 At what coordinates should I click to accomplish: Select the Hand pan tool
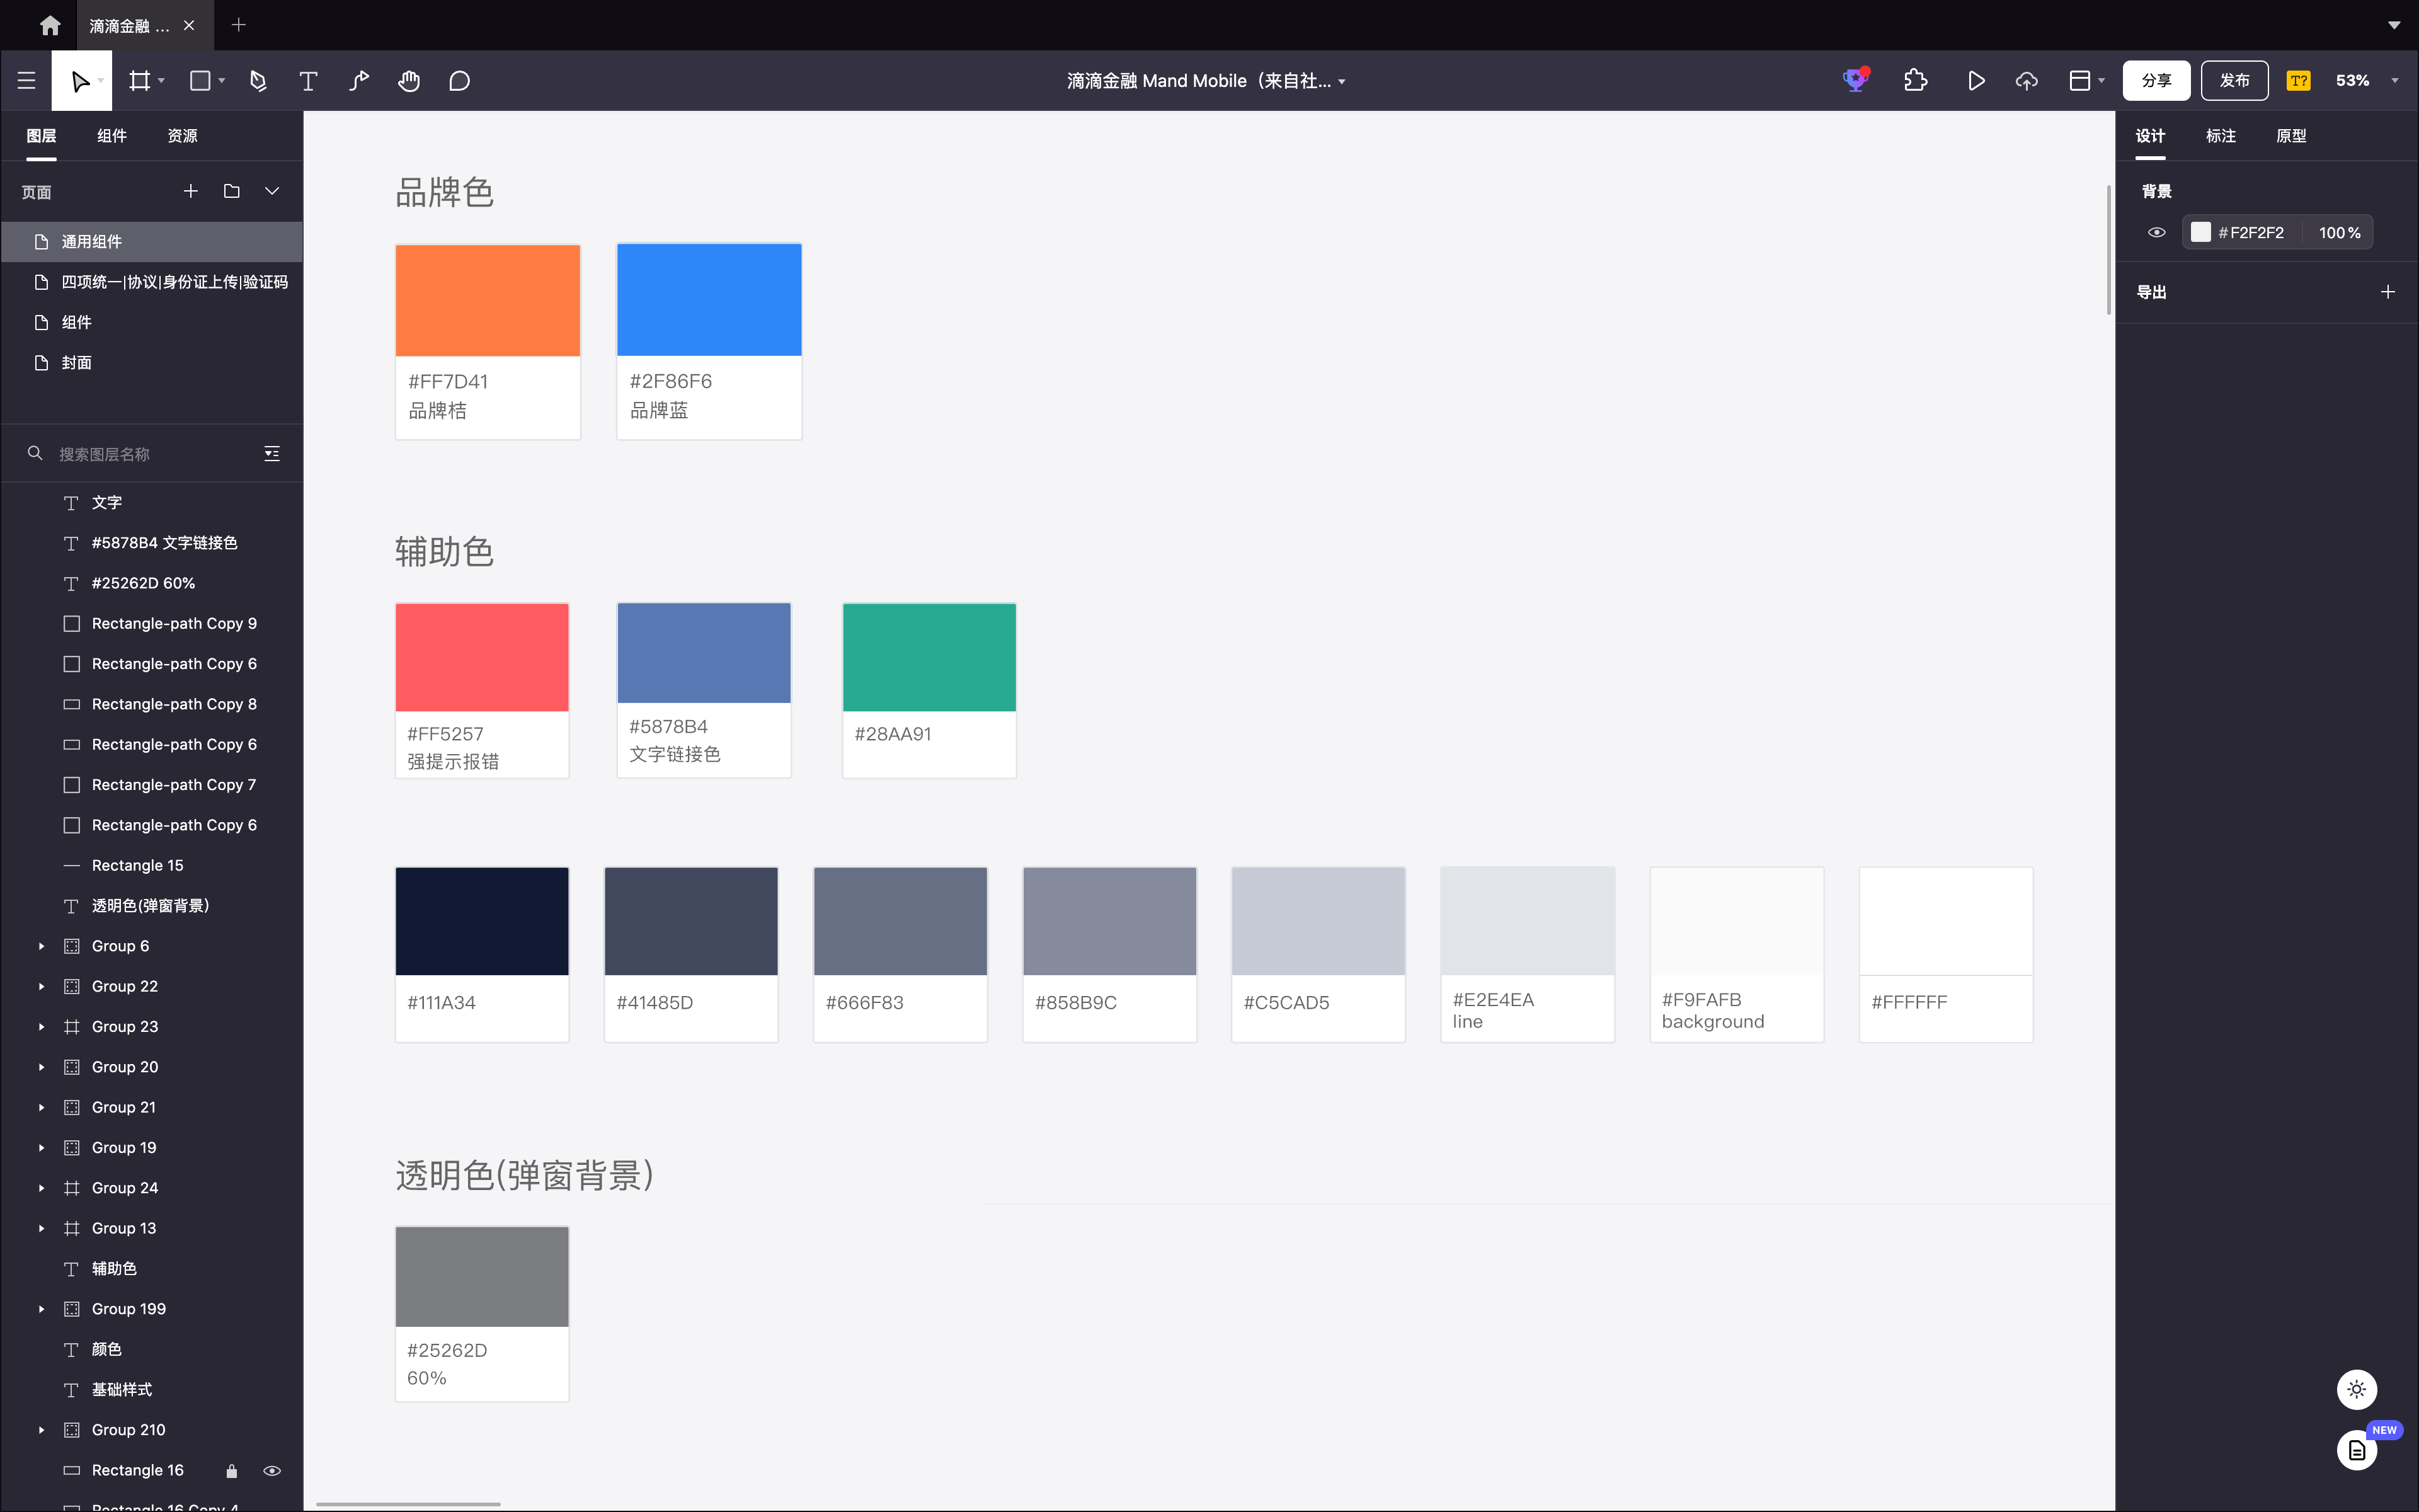tap(409, 81)
